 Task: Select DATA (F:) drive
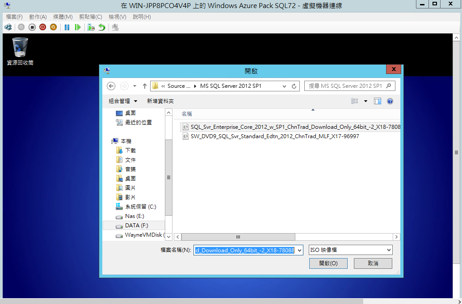click(134, 226)
